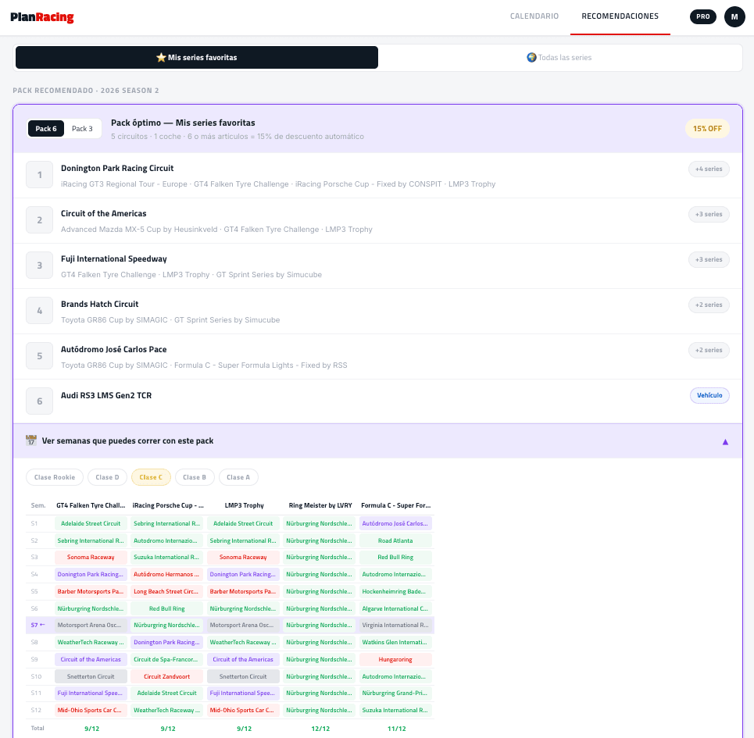Select the Pack 6 option

coord(46,129)
